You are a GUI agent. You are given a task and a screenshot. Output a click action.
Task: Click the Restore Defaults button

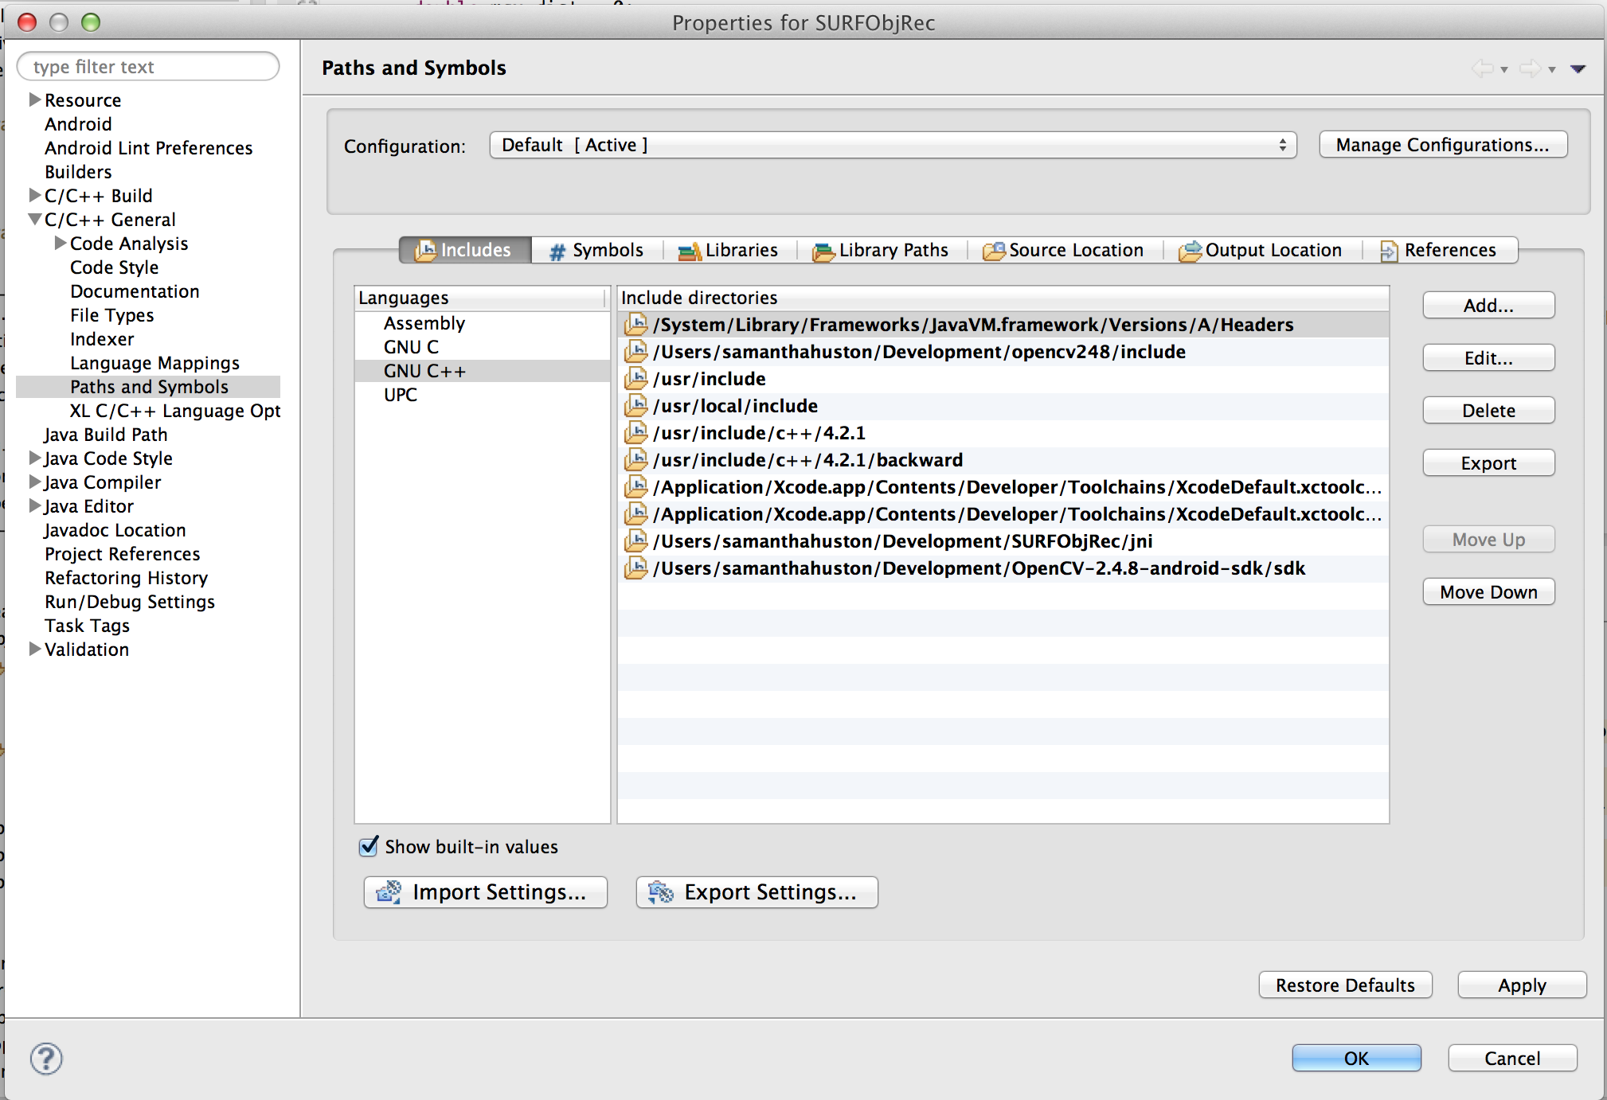click(1346, 985)
